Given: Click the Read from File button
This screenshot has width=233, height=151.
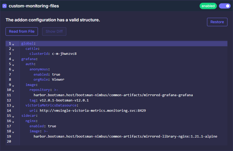Looking at the screenshot, I should (22, 31).
